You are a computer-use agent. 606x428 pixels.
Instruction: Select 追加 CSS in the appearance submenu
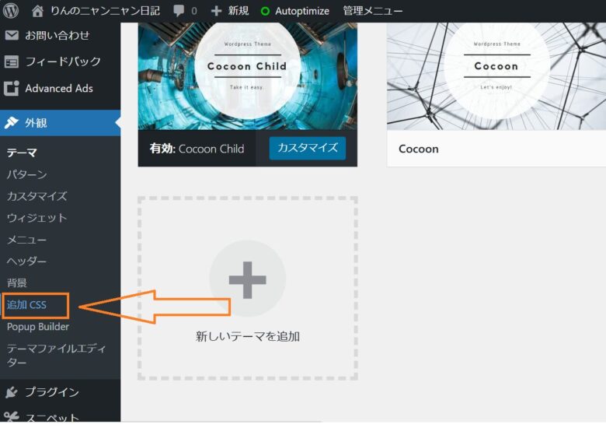coord(27,305)
